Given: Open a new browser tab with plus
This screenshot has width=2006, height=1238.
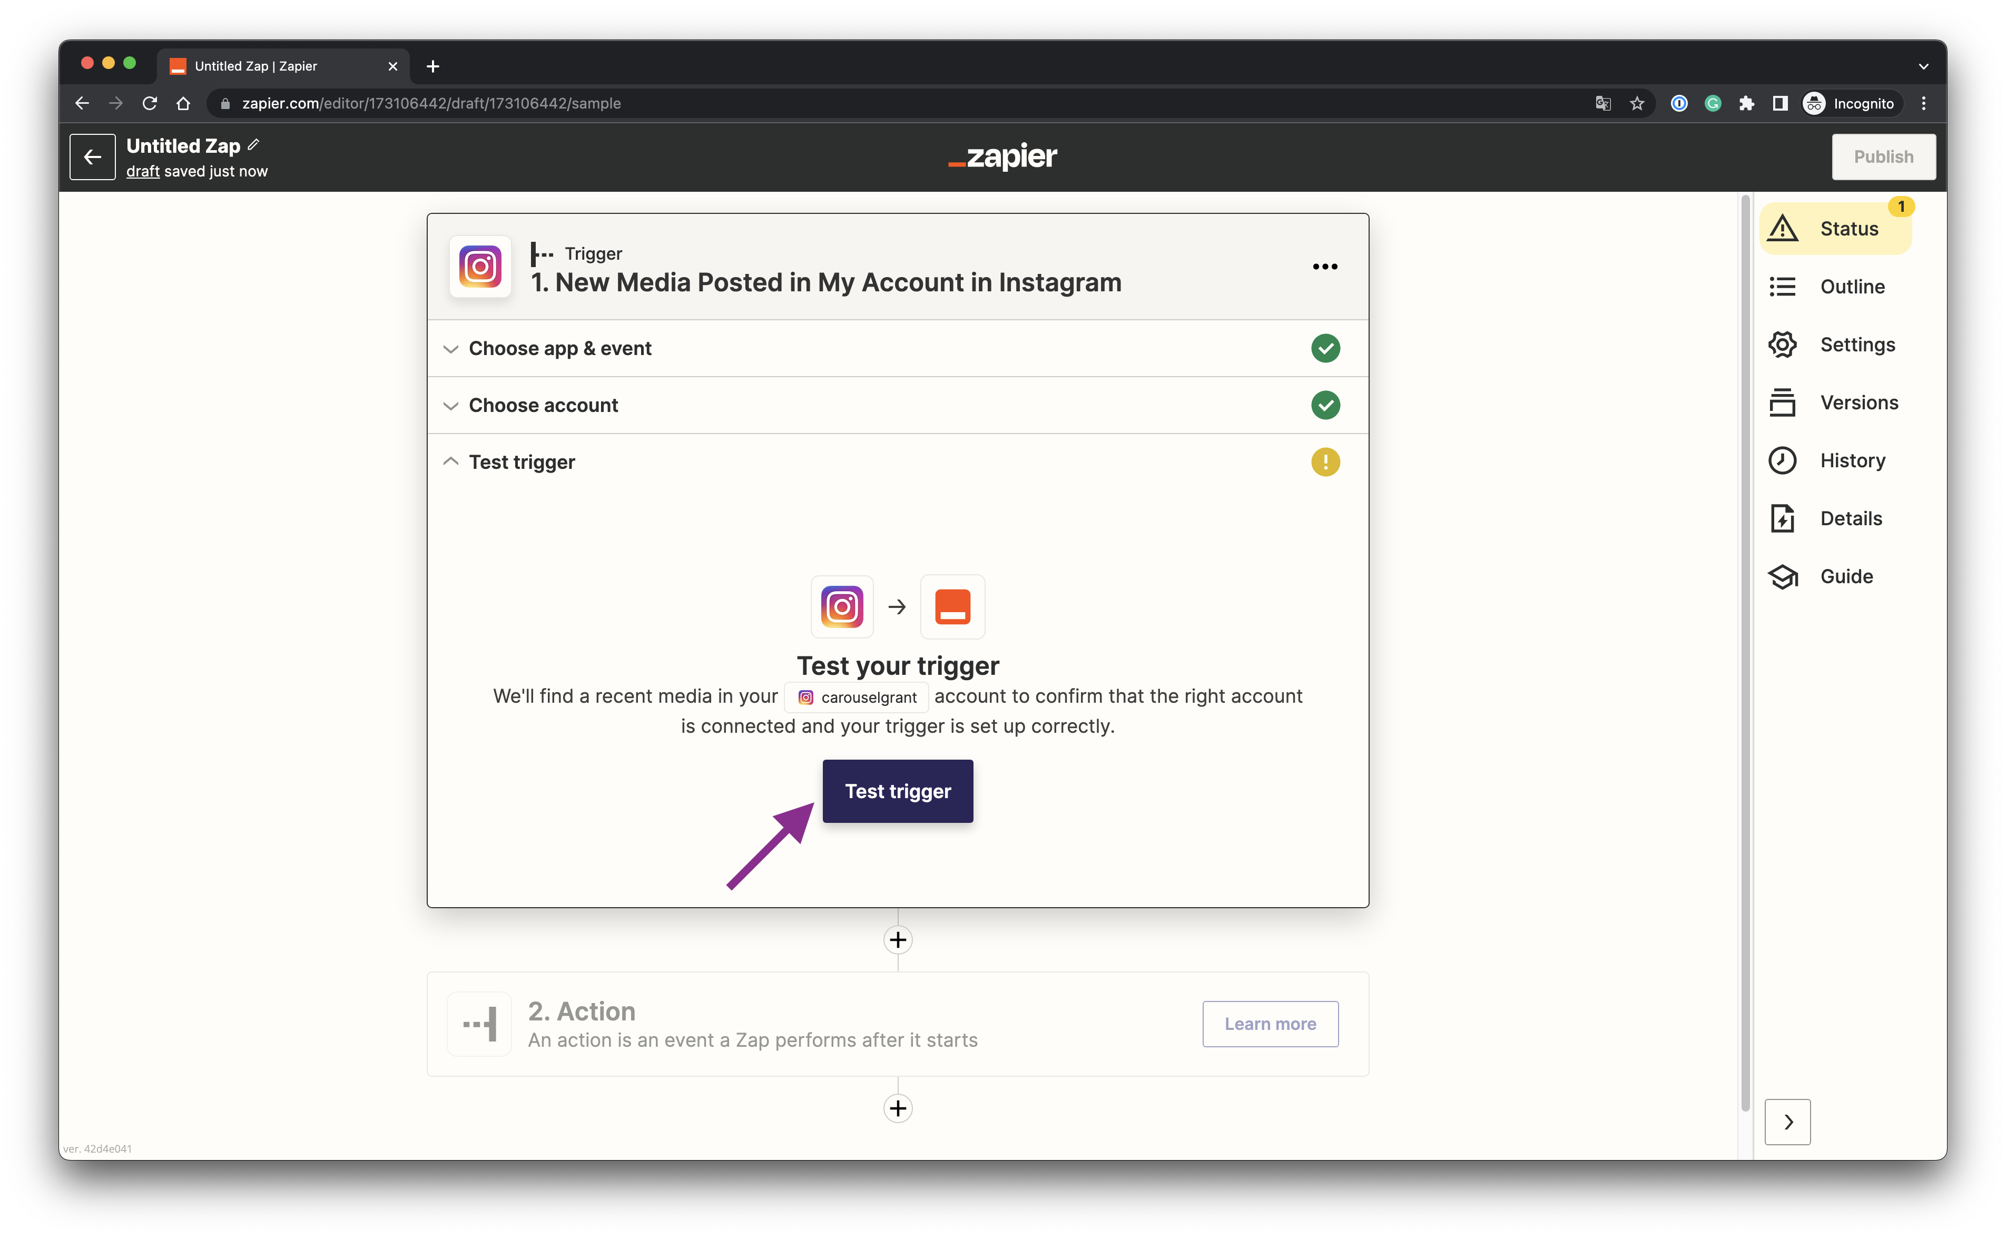Looking at the screenshot, I should pos(433,66).
